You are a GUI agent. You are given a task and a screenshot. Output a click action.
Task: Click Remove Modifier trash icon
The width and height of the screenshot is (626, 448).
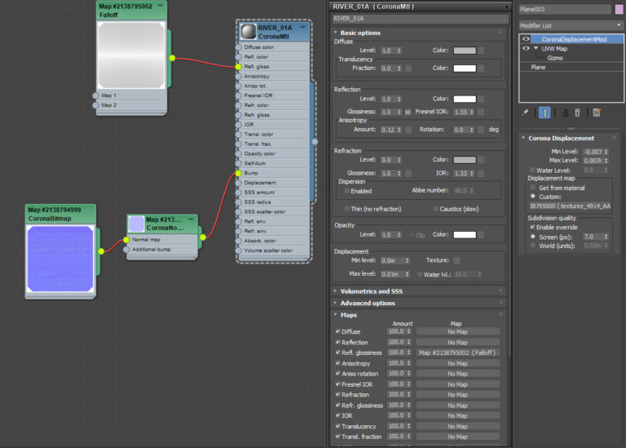577,113
